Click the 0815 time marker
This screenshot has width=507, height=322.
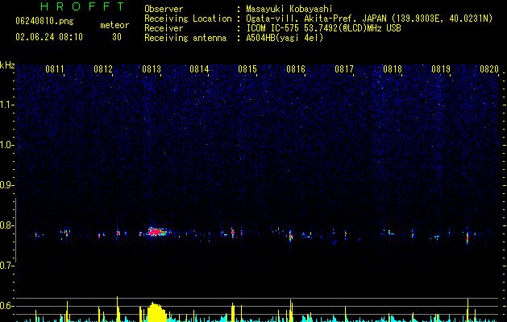[x=247, y=69]
